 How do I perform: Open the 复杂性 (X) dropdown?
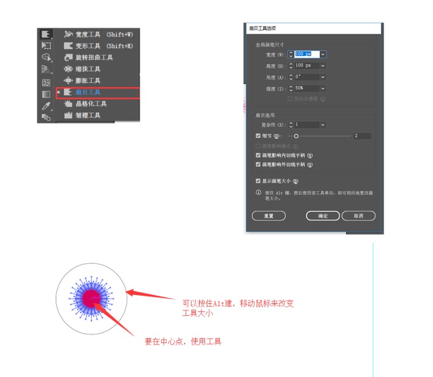(323, 124)
